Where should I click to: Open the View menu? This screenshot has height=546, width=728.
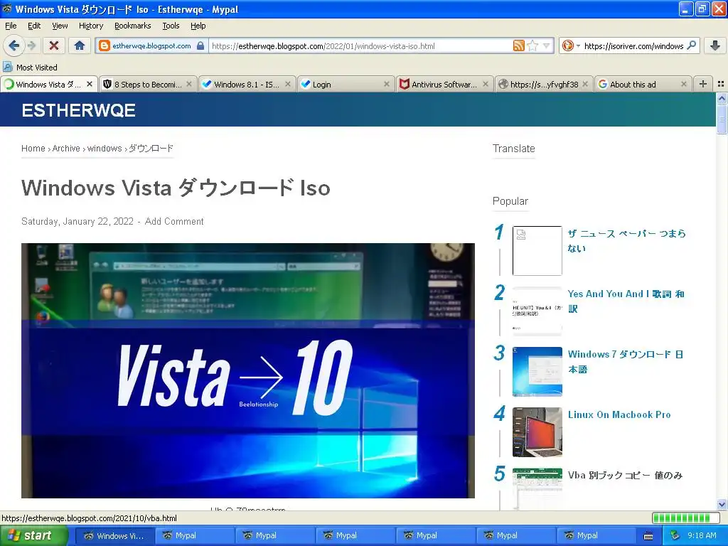(60, 26)
